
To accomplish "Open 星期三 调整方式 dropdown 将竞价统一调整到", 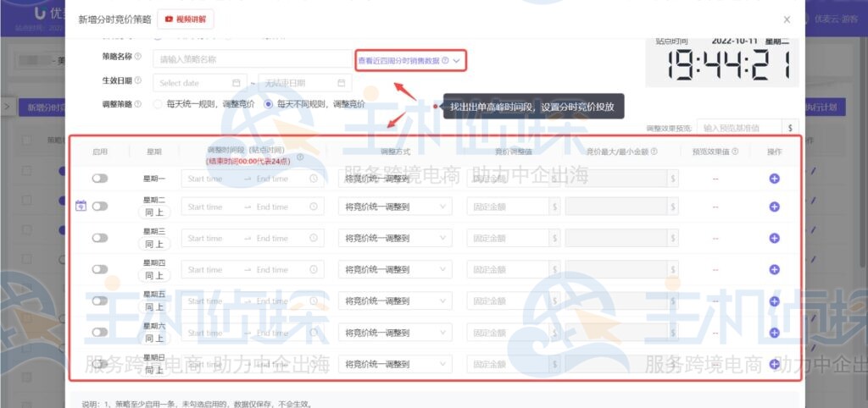I will click(395, 238).
